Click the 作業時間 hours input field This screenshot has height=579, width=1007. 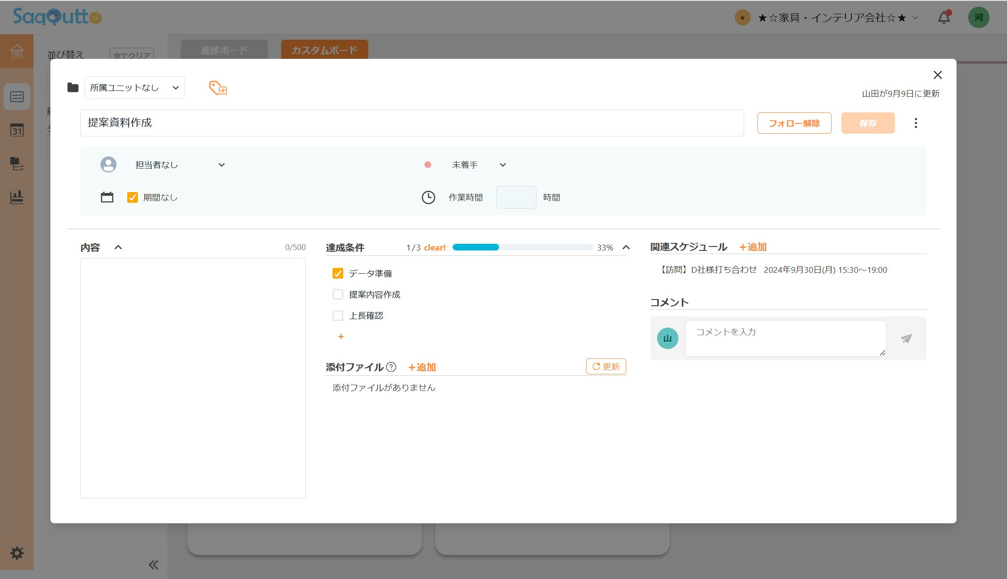pos(516,197)
